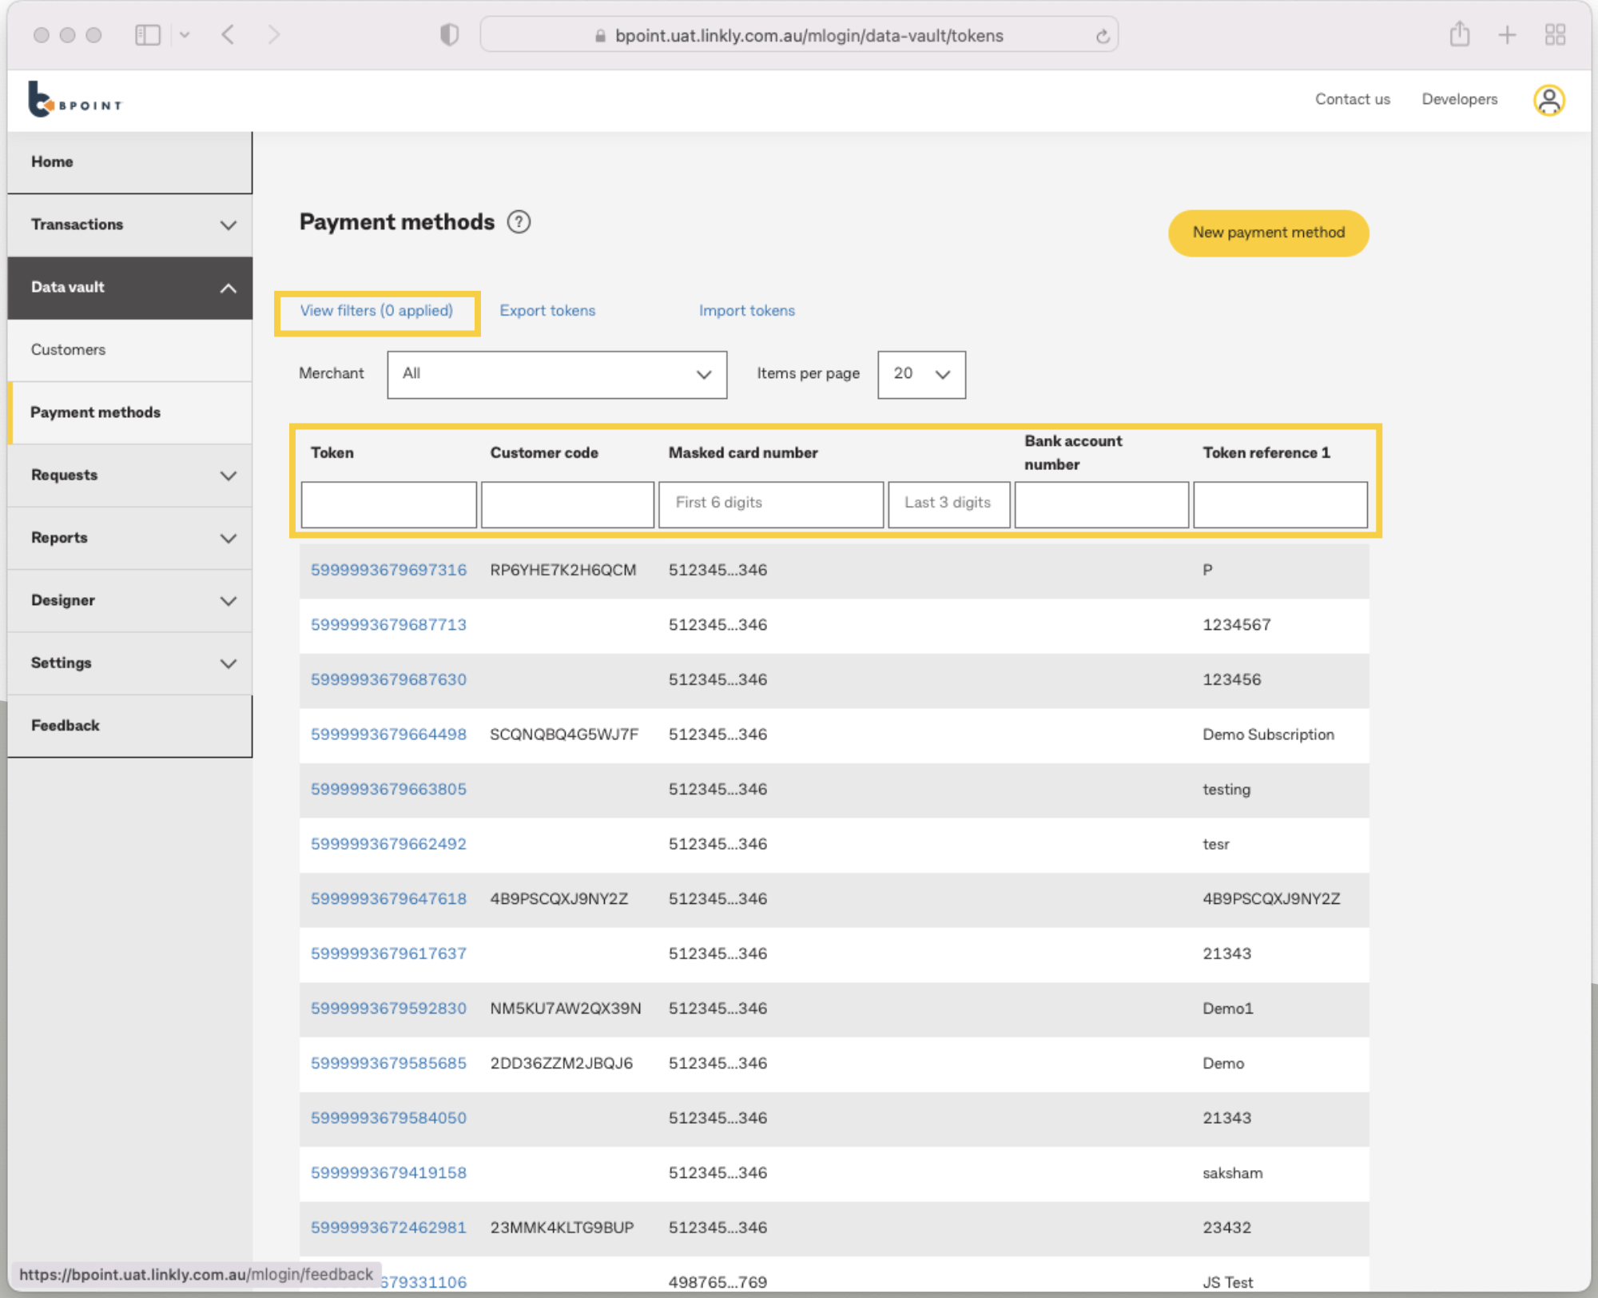Click the help icon beside Payment methods
This screenshot has height=1298, width=1598.
click(519, 222)
